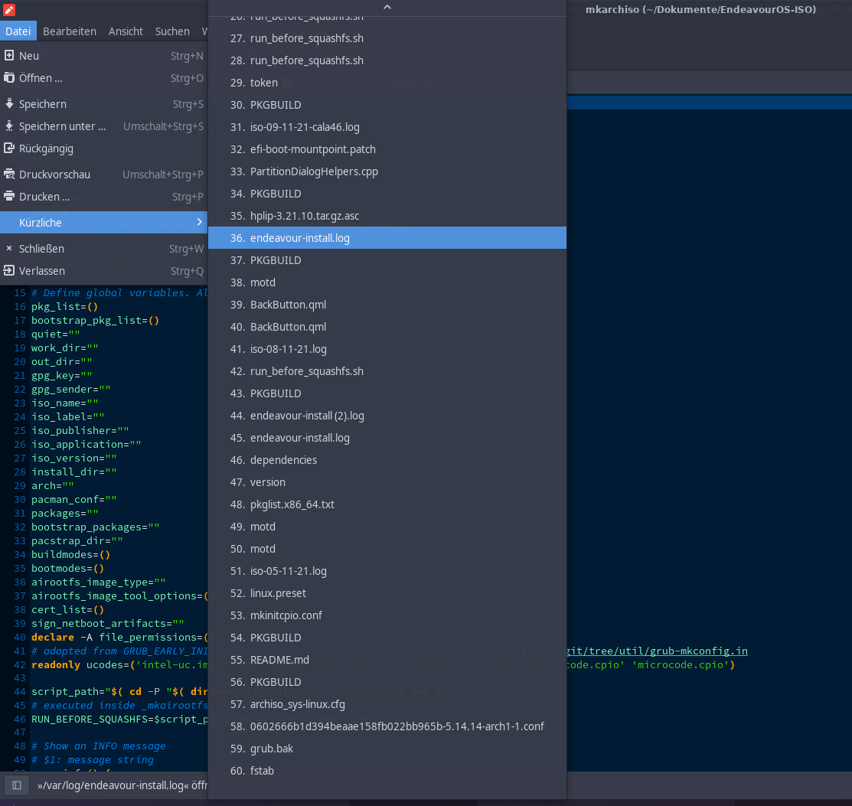Open iso-05-11-21.log from recent files
The image size is (852, 806).
point(387,571)
